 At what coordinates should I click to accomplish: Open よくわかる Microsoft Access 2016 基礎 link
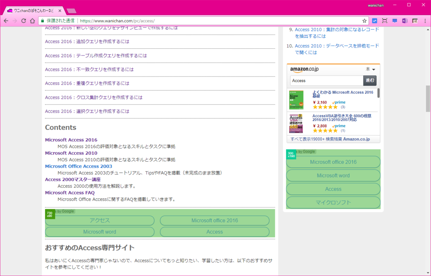(x=343, y=94)
